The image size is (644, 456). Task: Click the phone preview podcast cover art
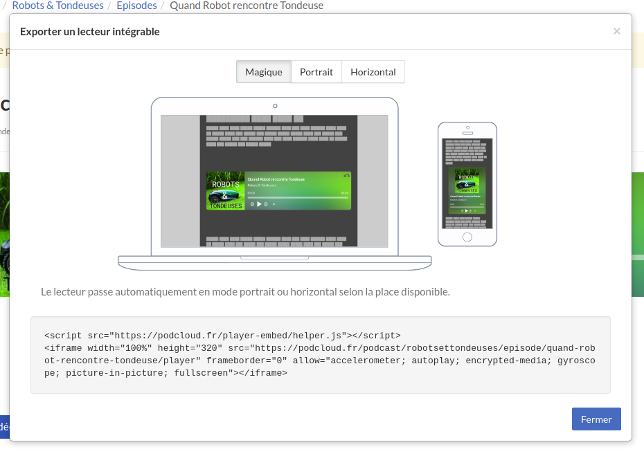tap(467, 181)
